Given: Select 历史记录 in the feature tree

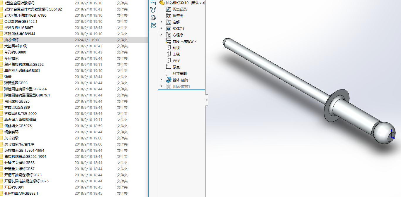Looking at the screenshot, I should coord(180,9).
